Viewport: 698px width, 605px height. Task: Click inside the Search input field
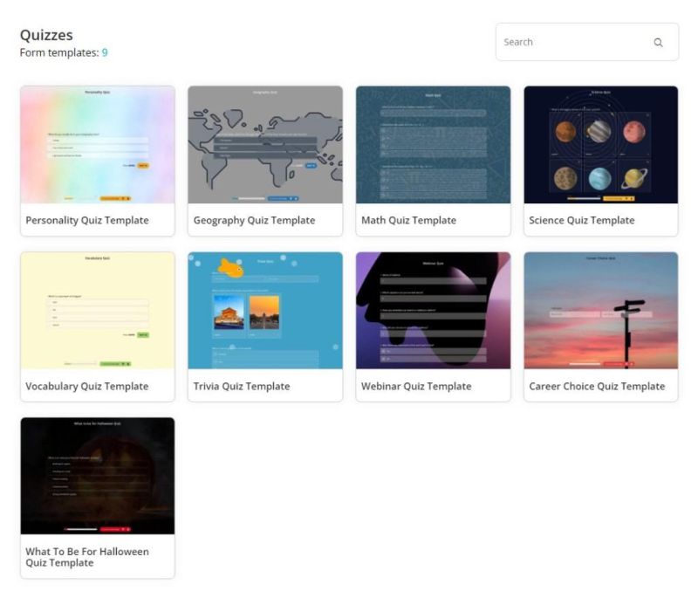567,42
